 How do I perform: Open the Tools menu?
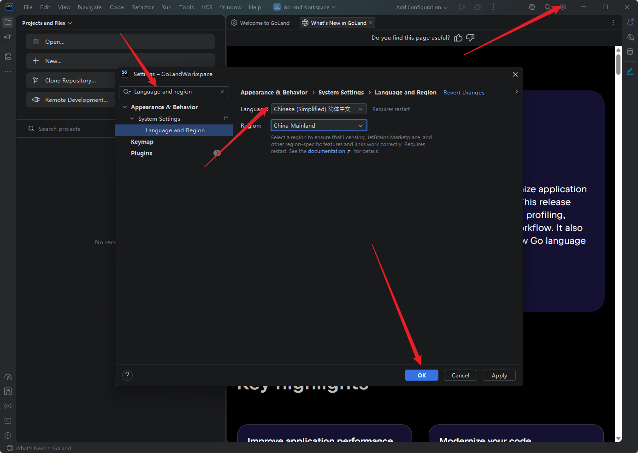[x=186, y=7]
